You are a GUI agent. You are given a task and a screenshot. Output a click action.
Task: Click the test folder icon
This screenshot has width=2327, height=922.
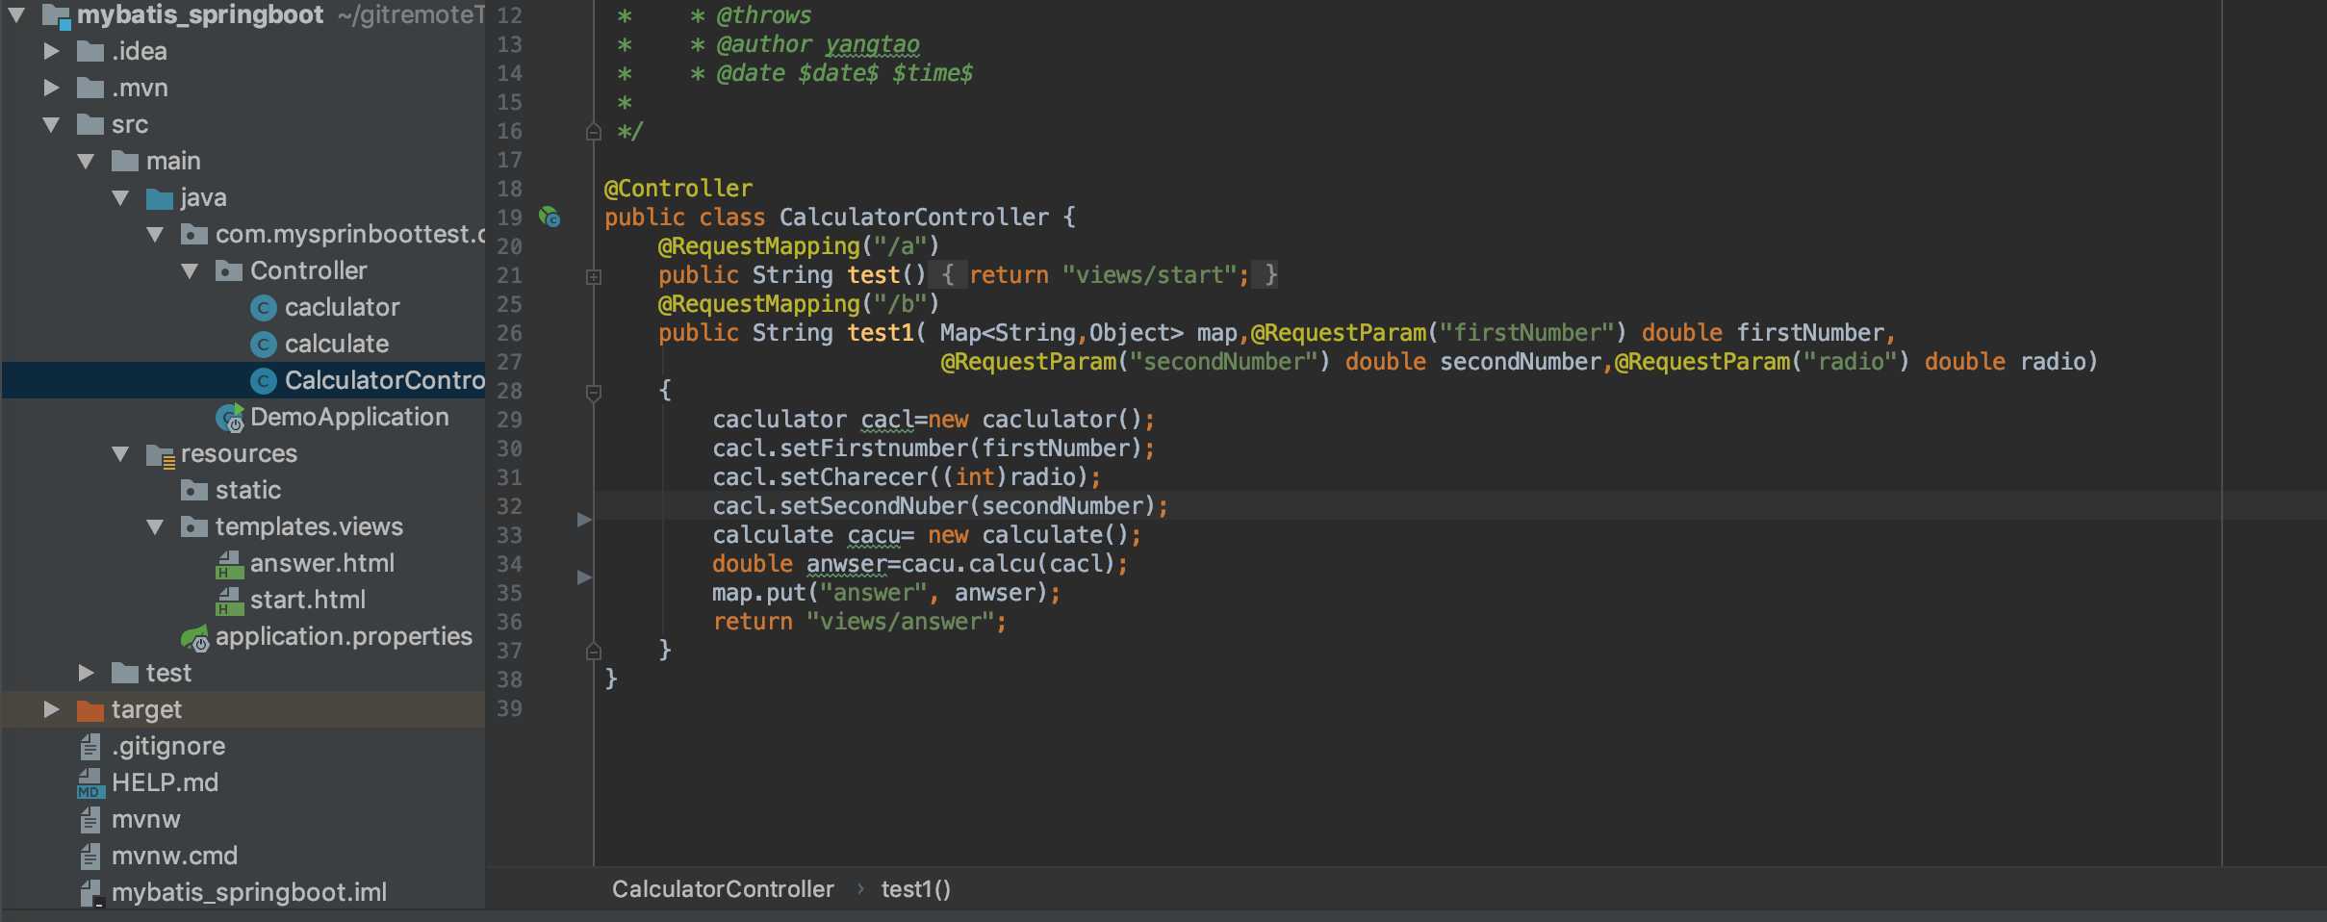pyautogui.click(x=125, y=674)
